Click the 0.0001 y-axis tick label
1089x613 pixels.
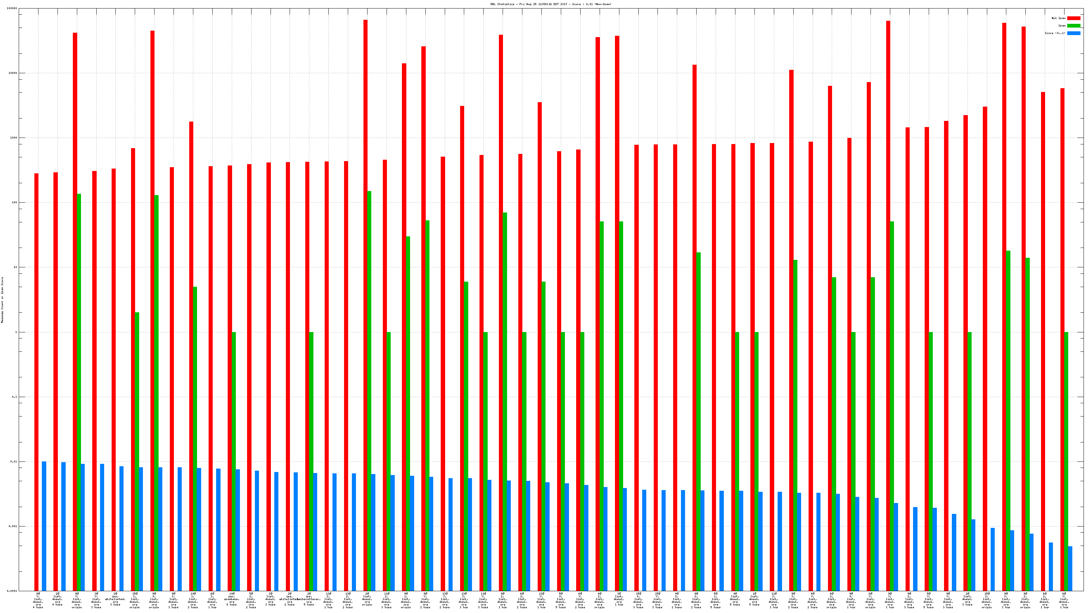click(12, 591)
